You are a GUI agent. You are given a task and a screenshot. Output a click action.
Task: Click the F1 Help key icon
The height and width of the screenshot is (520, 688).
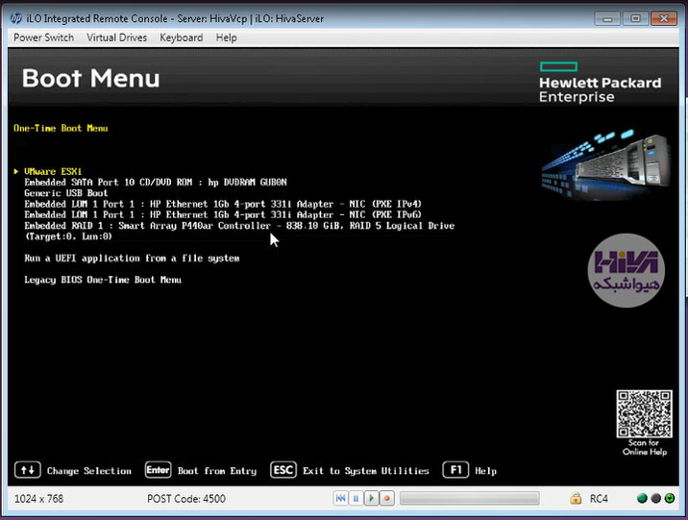click(x=455, y=470)
